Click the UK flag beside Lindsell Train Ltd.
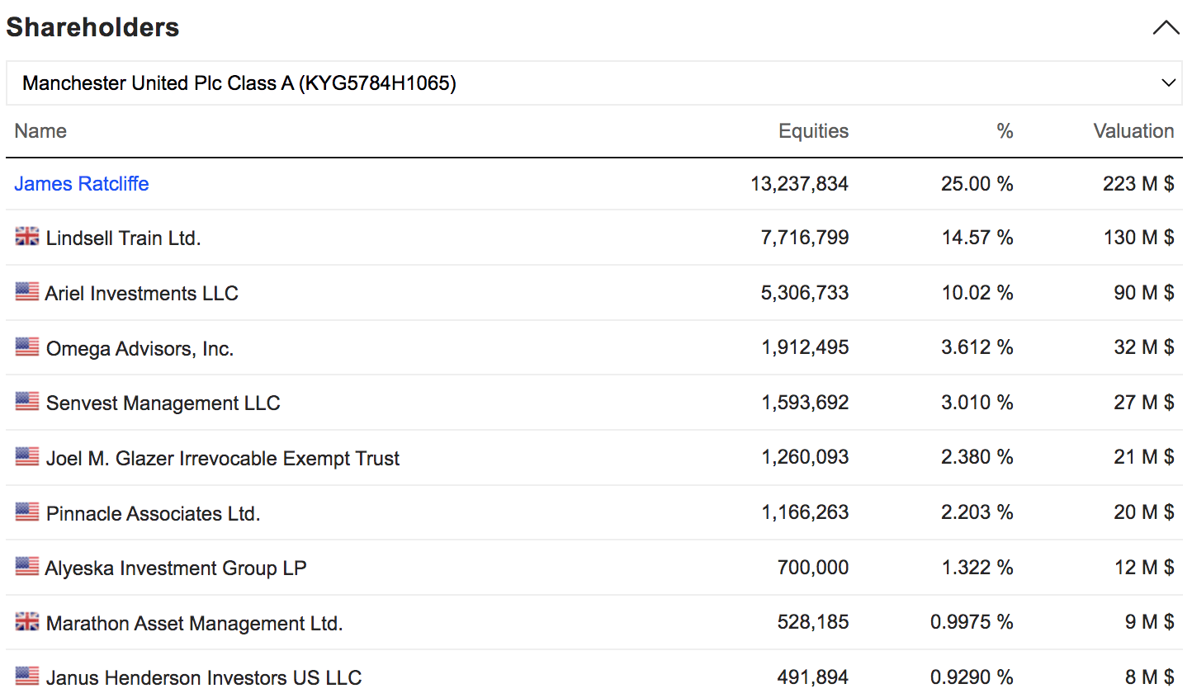 27,237
